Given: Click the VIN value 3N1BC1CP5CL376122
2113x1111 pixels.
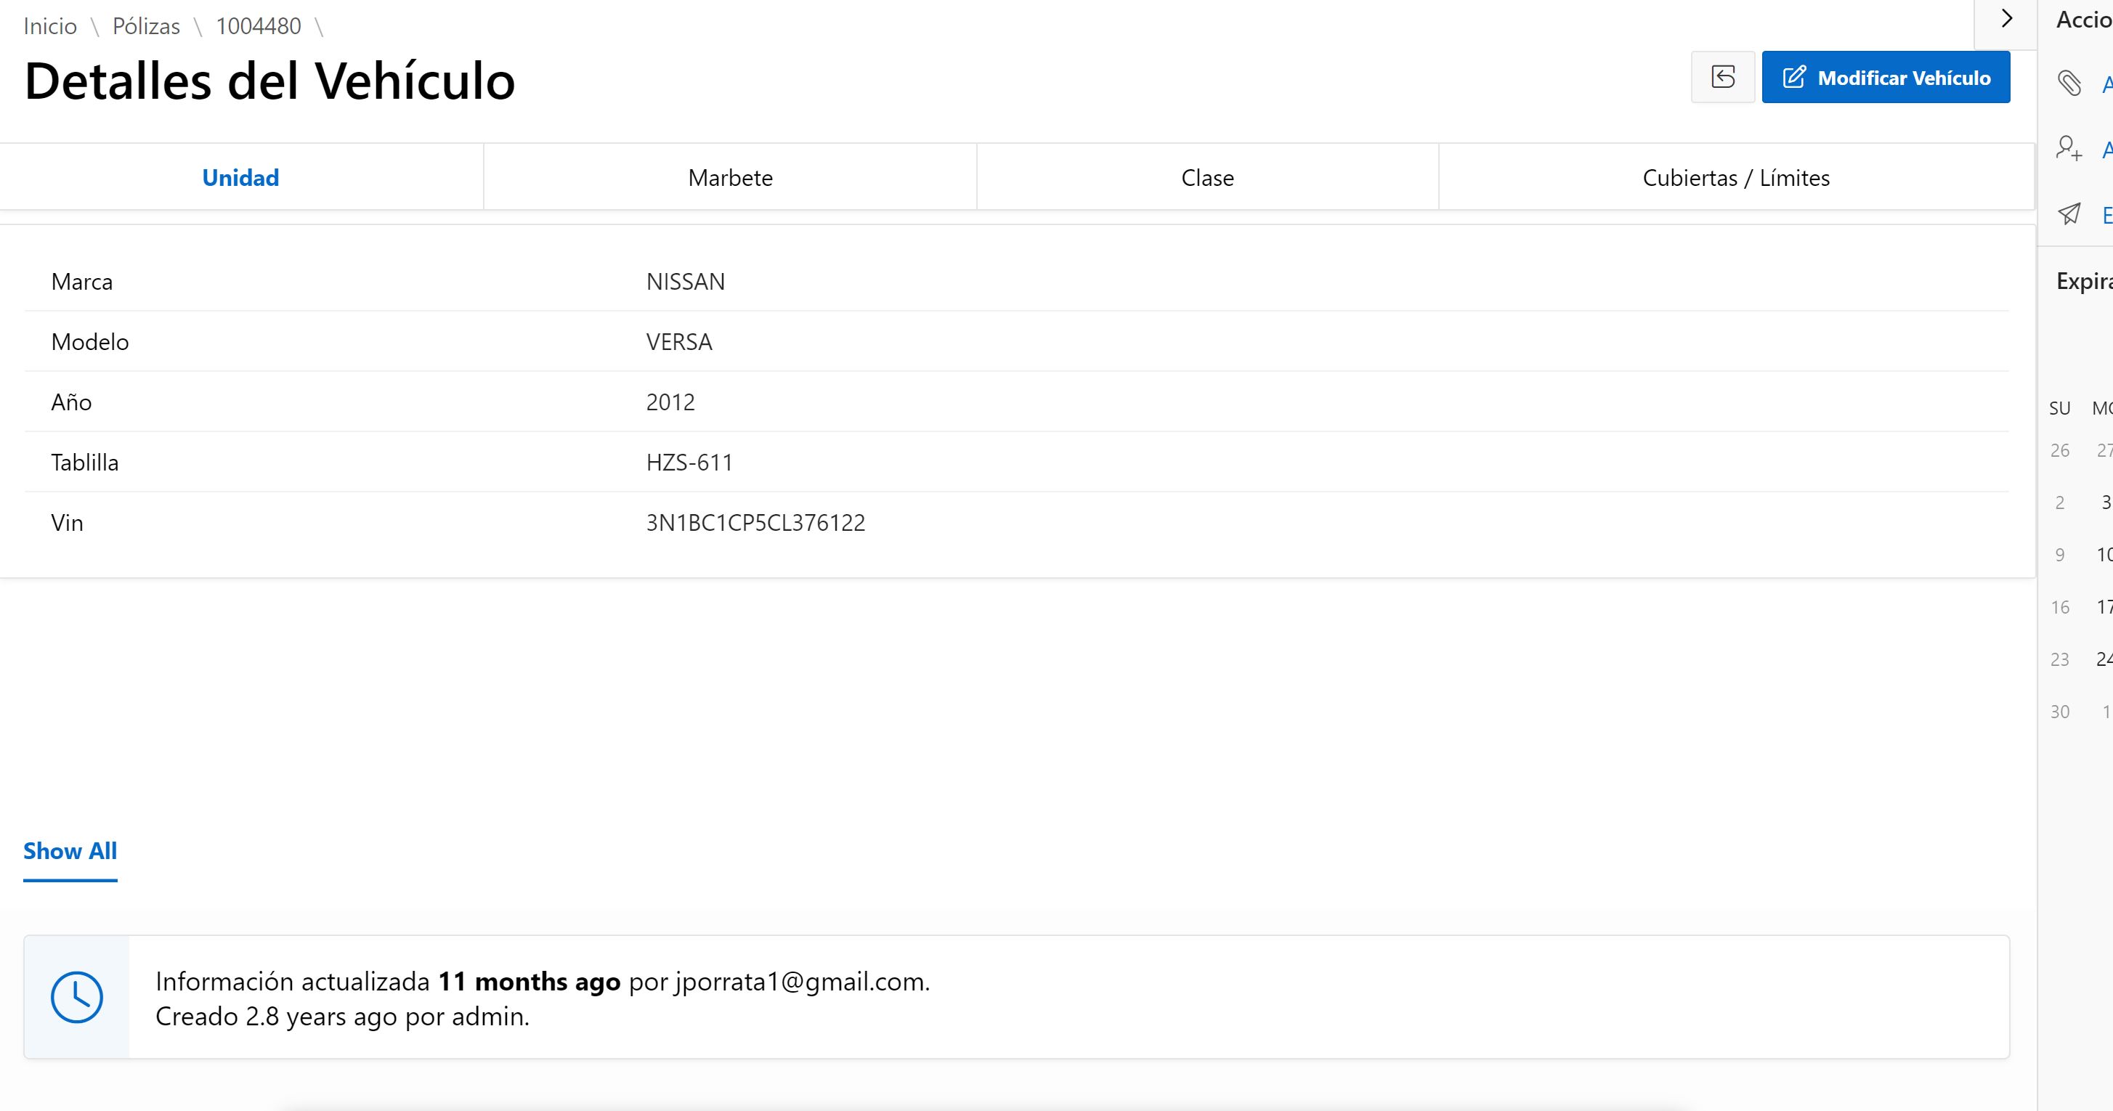Looking at the screenshot, I should click(755, 523).
